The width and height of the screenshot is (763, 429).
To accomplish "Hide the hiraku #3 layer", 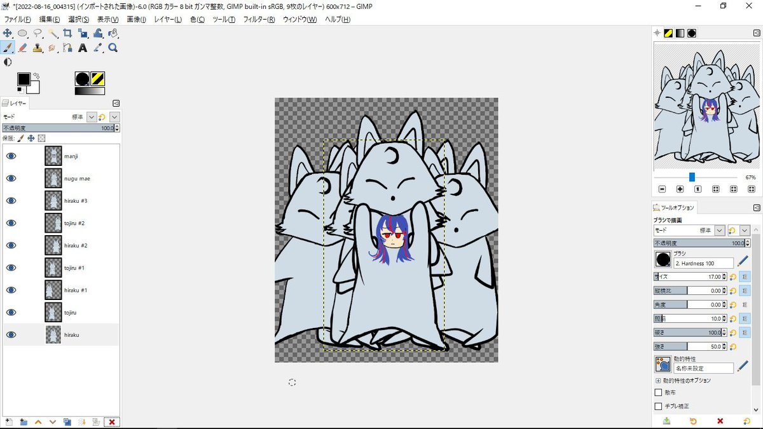I will pos(11,201).
